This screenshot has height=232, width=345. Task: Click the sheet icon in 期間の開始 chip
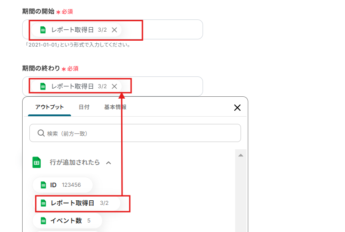tap(43, 30)
